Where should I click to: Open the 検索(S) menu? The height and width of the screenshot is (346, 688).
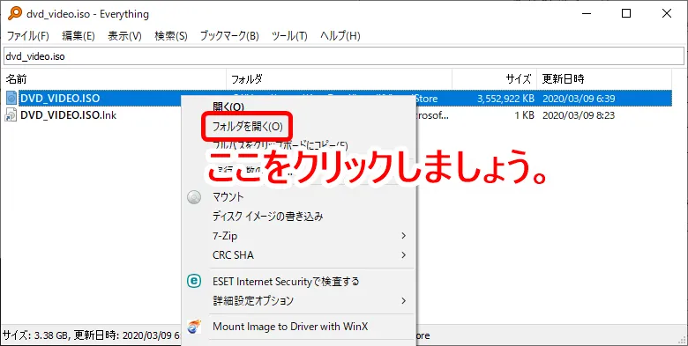171,36
